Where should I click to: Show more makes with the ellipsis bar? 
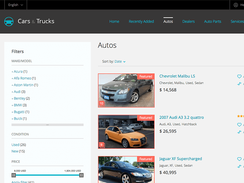pyautogui.click(x=48, y=125)
